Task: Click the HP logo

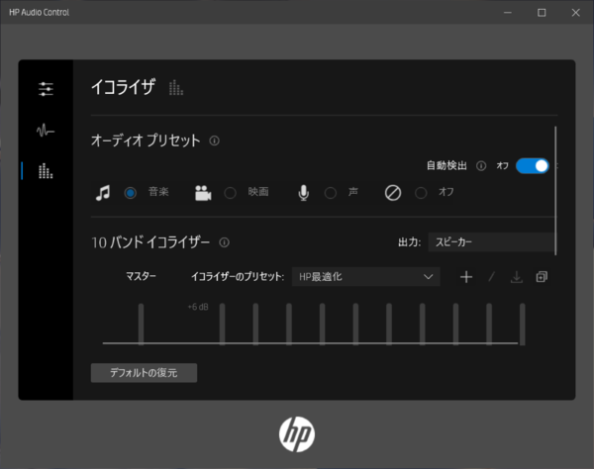Action: 297,434
